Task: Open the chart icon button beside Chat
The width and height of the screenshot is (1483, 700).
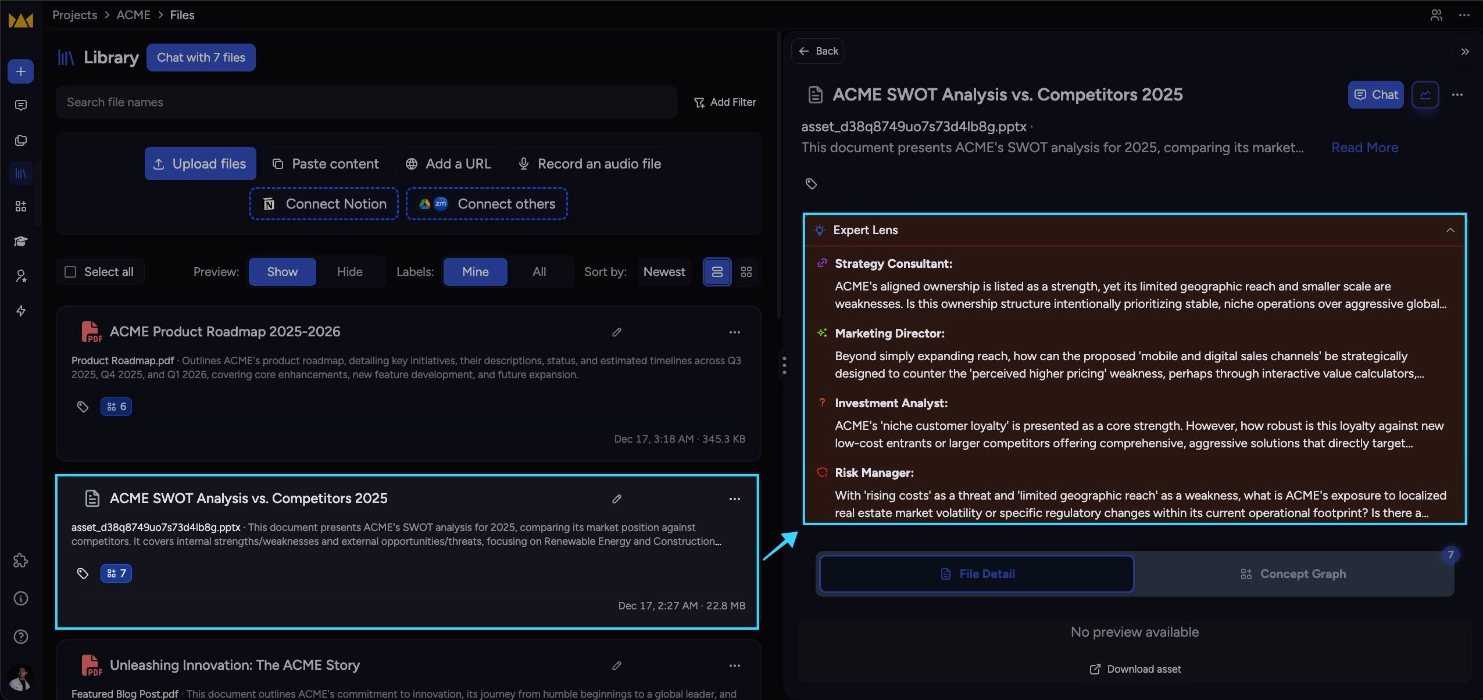Action: tap(1425, 95)
